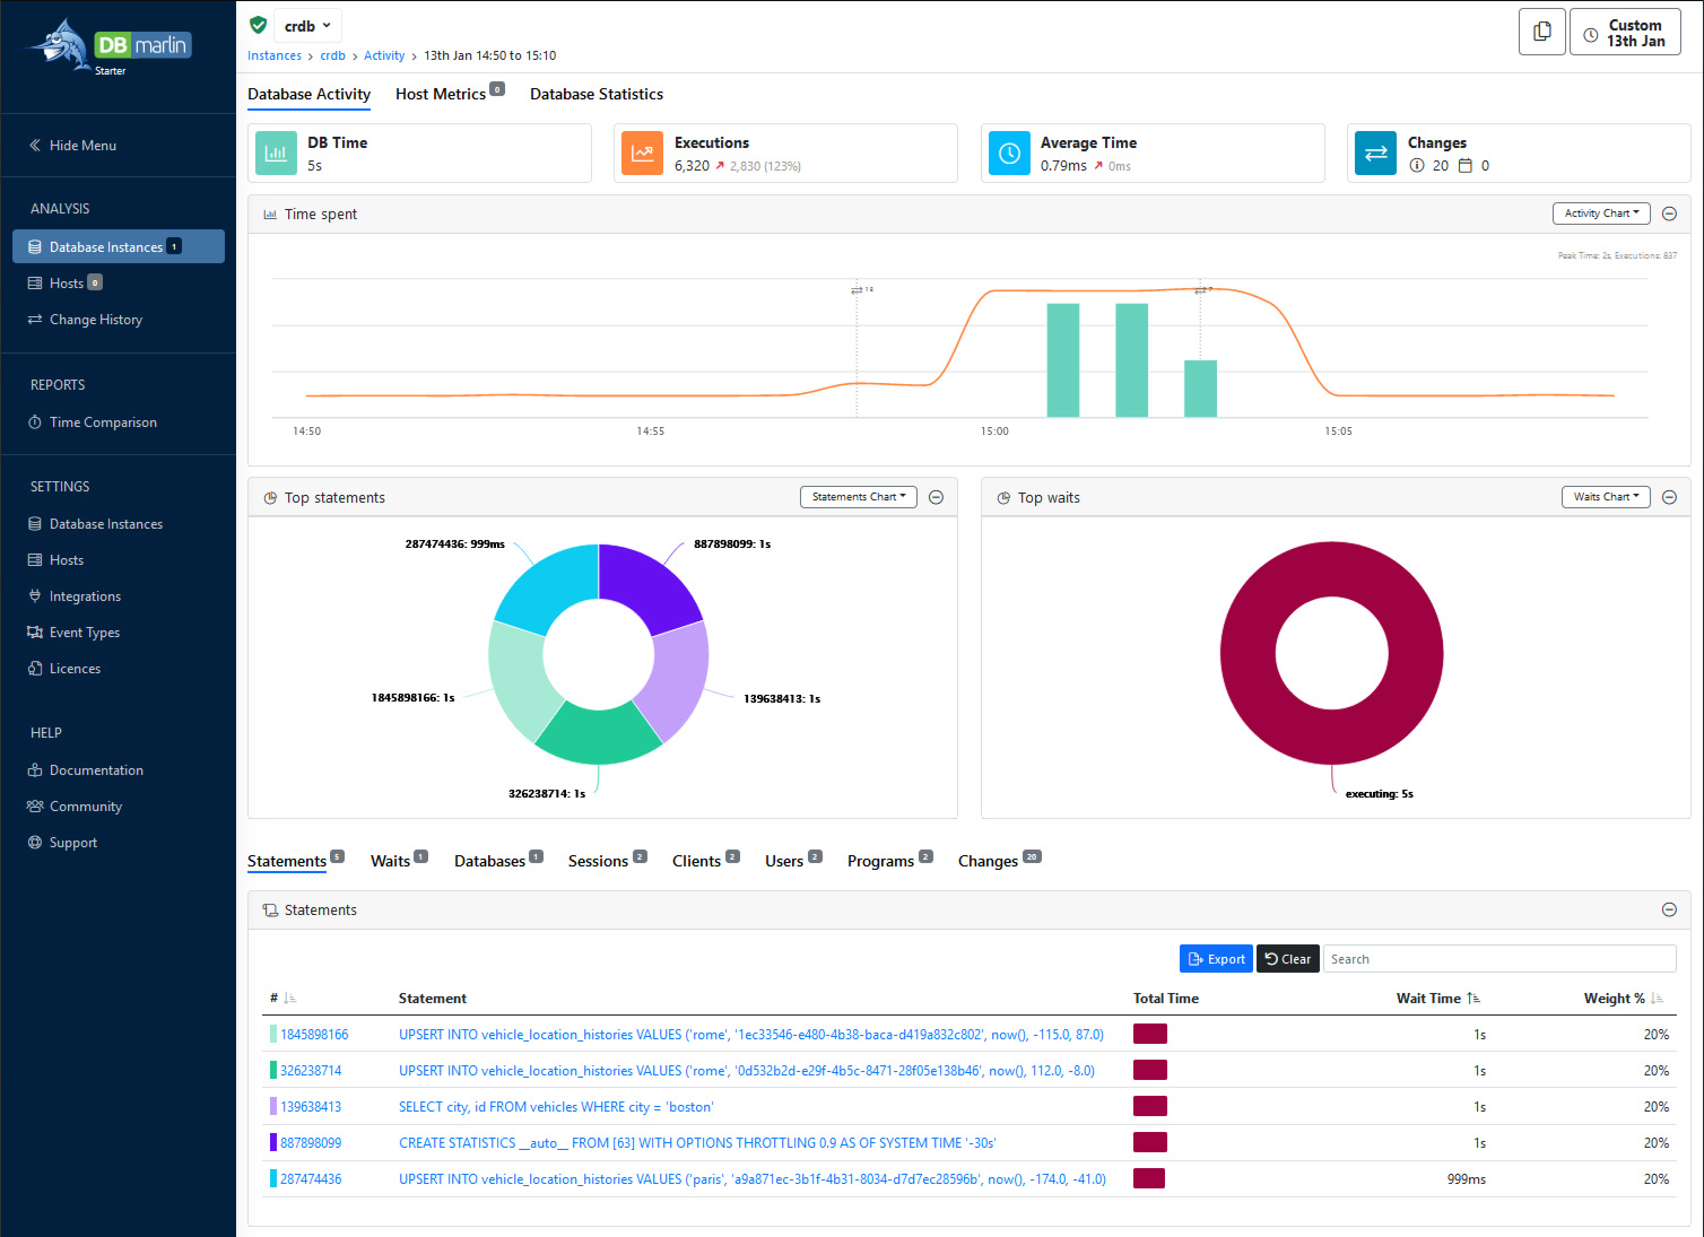
Task: Click the color swatch beside statement 887898099
Action: (272, 1142)
